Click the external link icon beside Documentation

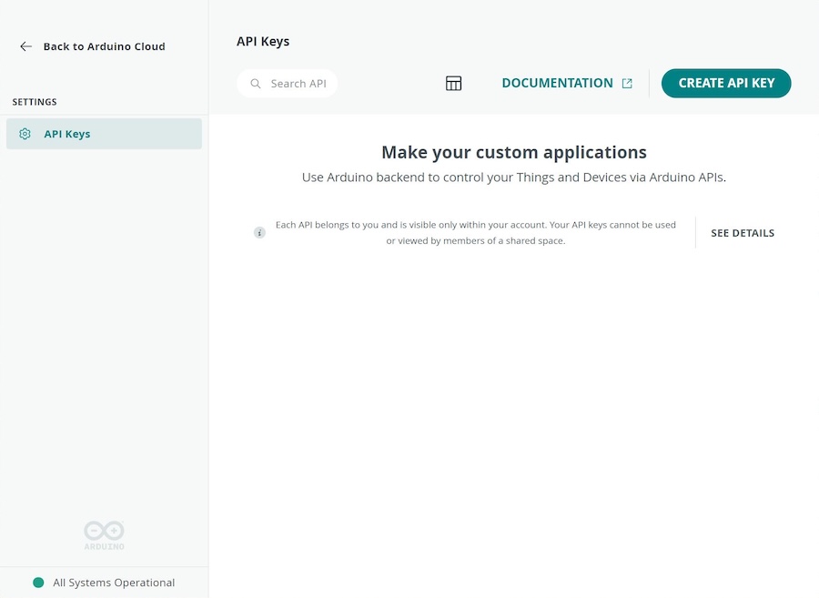click(x=627, y=84)
